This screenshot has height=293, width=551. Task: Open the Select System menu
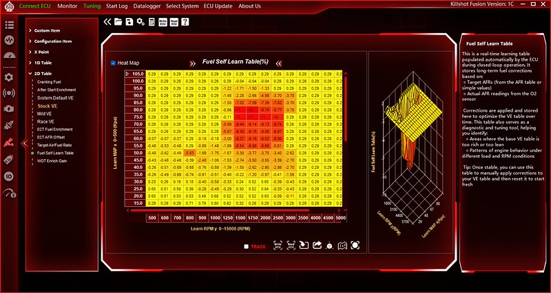tap(182, 6)
